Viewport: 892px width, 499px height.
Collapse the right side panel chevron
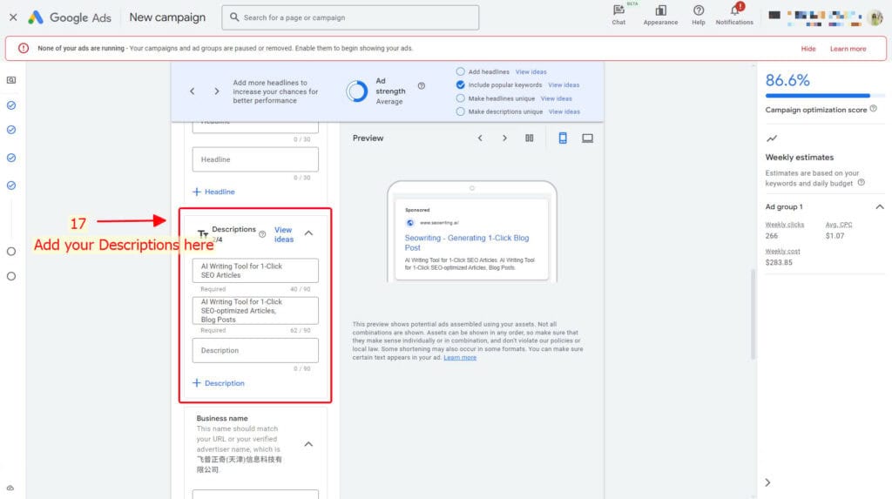[767, 482]
